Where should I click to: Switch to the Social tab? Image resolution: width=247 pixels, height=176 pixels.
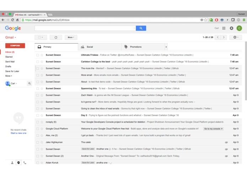[x=100, y=47]
